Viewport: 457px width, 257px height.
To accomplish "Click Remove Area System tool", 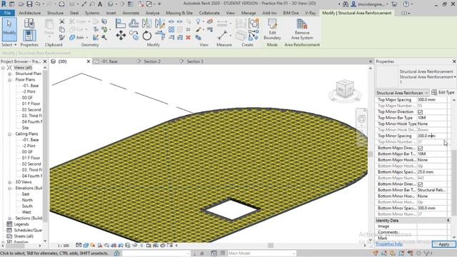I will (302, 29).
